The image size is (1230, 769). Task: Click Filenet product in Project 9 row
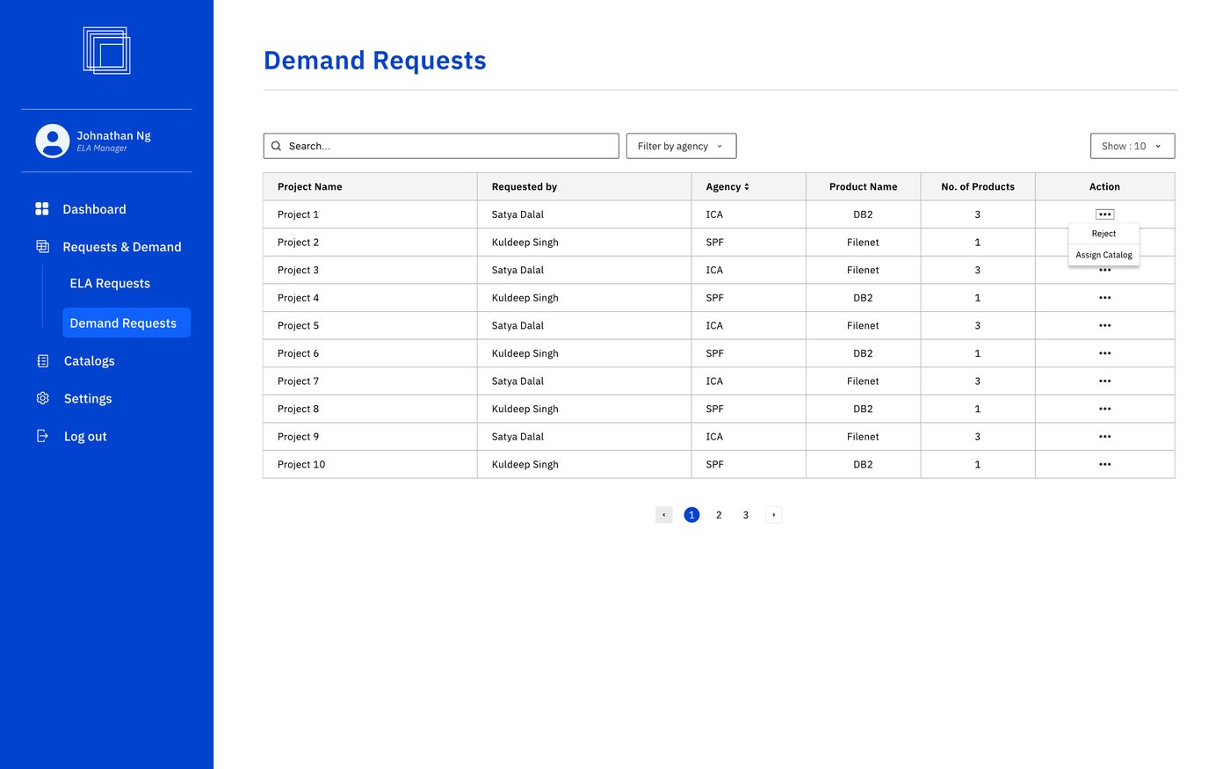863,437
